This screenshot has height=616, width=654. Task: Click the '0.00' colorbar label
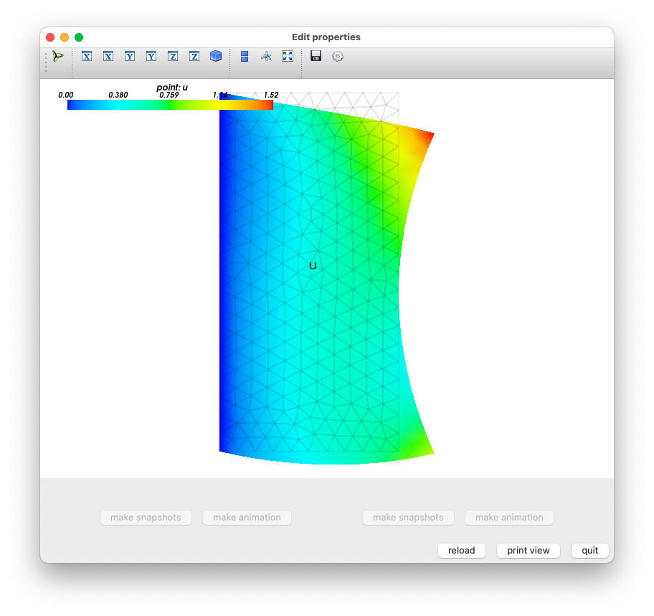(x=66, y=95)
